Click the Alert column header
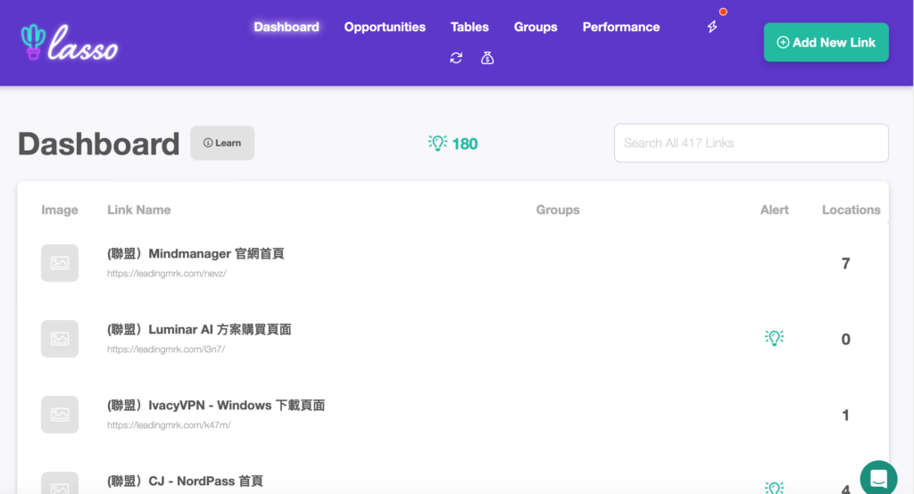914x494 pixels. 774,210
